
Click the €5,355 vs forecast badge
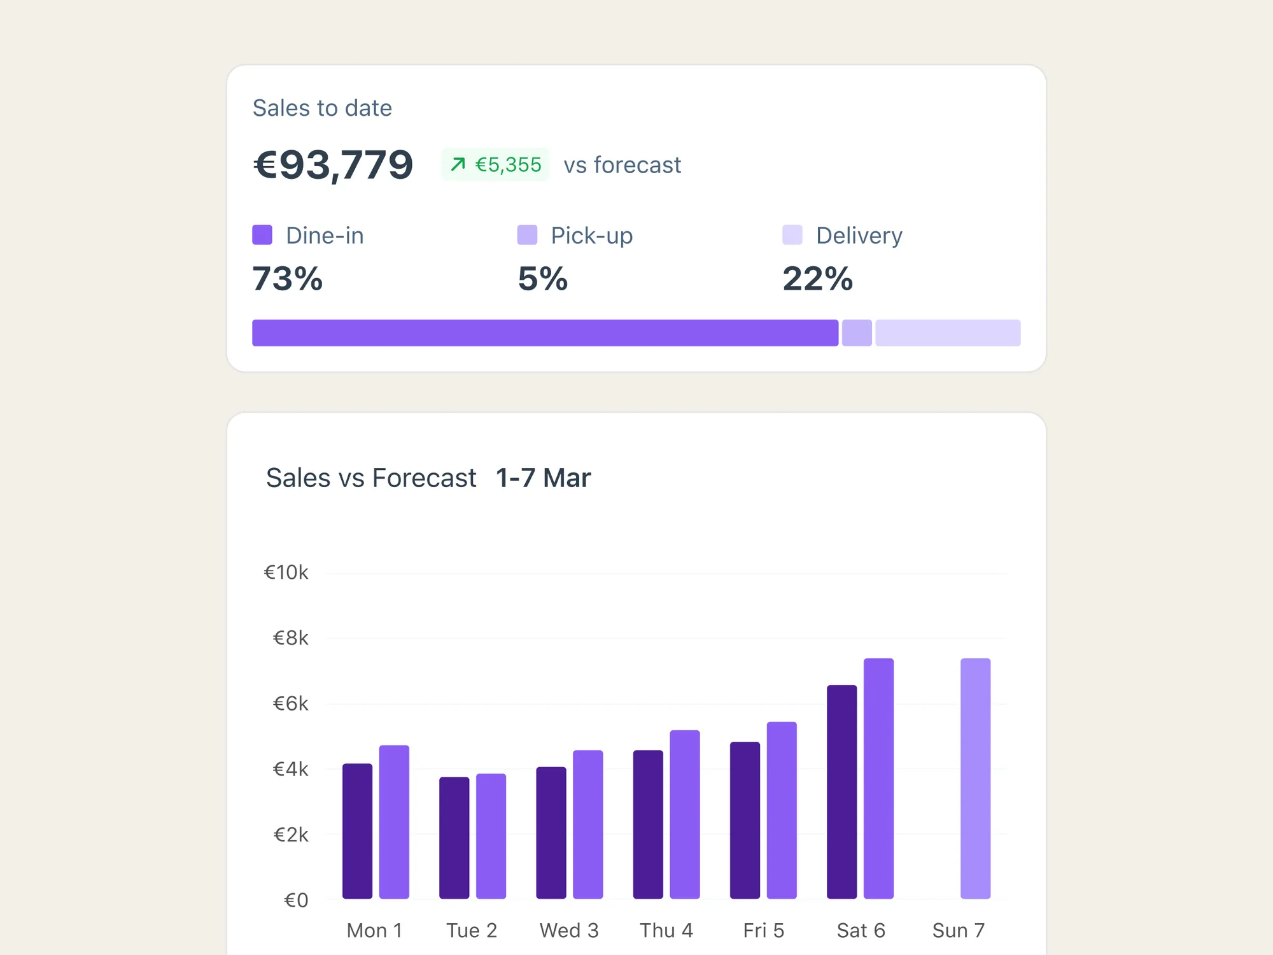(496, 165)
